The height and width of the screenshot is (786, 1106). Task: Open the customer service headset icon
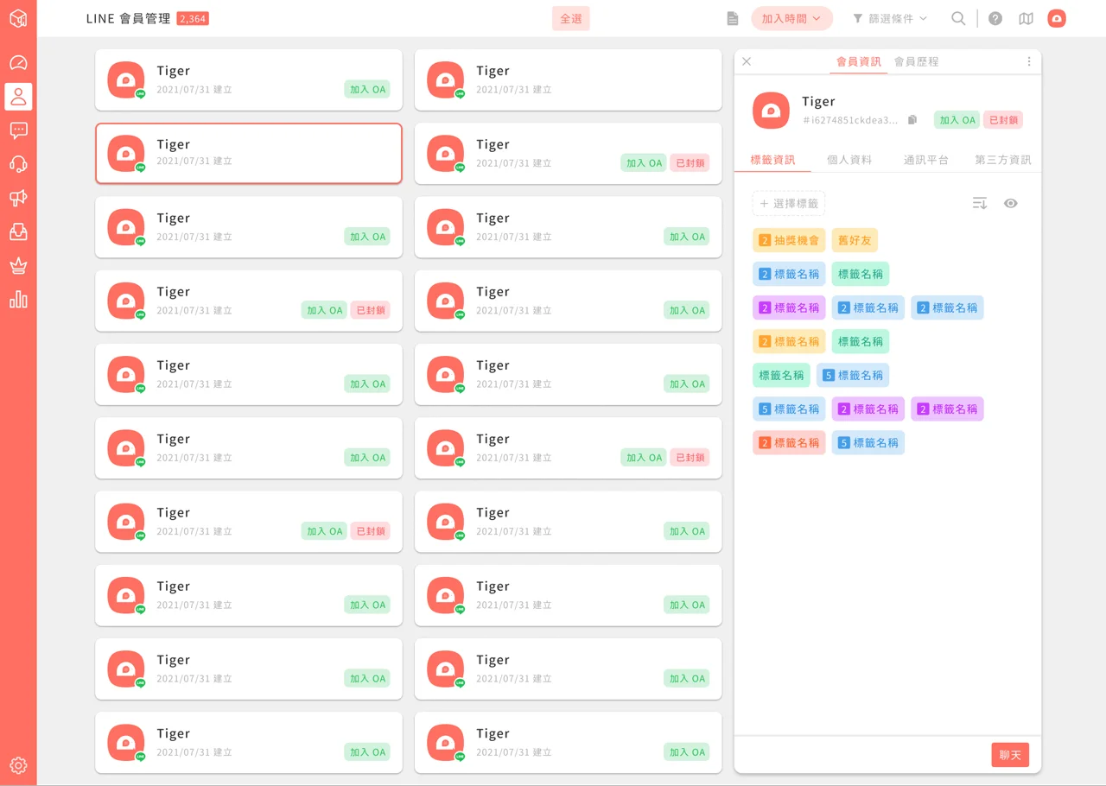tap(18, 164)
